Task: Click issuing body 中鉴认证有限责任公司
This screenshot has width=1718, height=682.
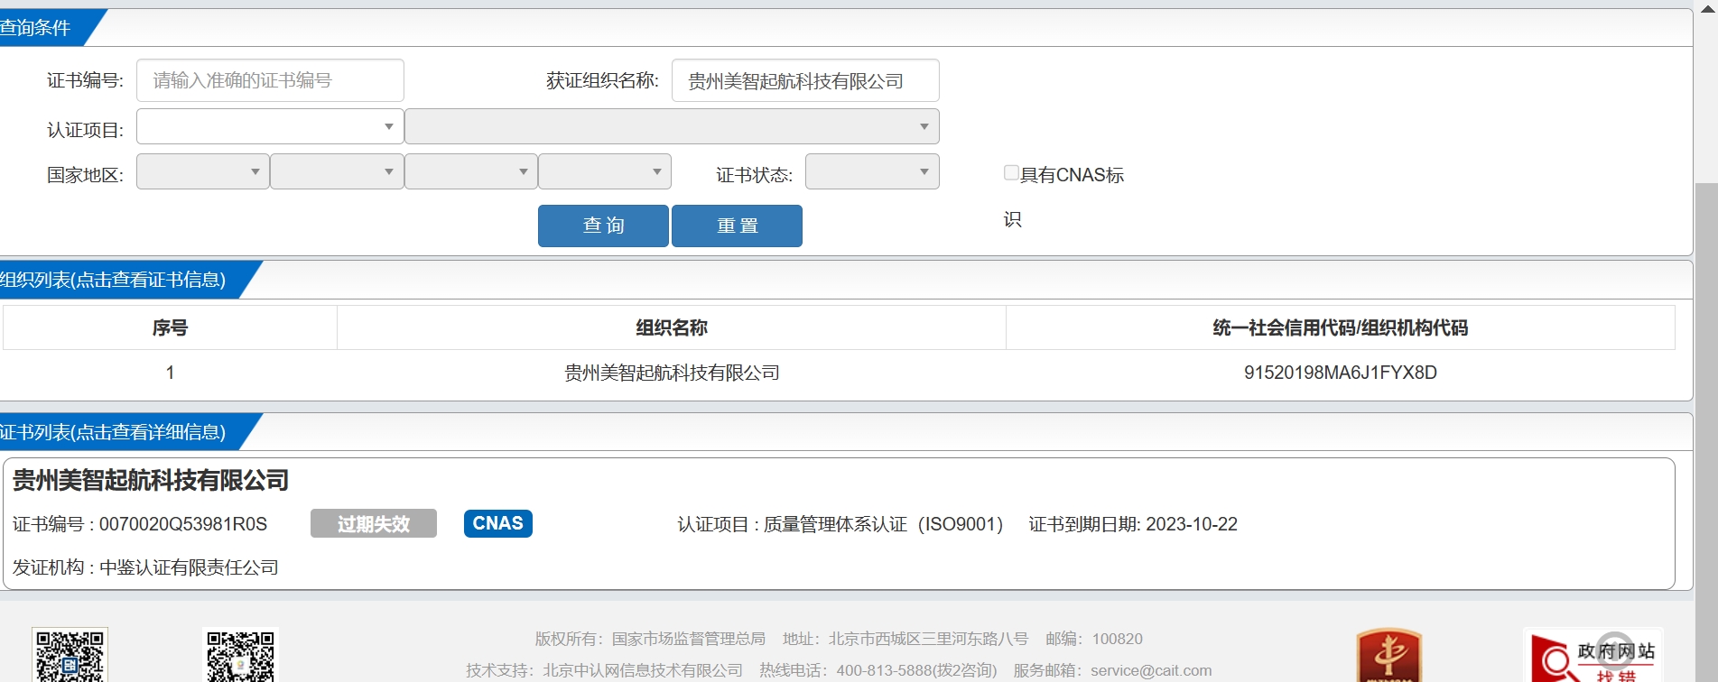Action: click(x=189, y=567)
